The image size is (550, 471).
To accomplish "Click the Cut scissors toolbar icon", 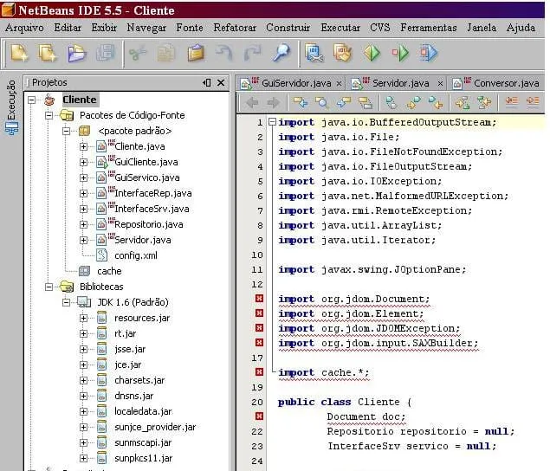I will point(139,54).
